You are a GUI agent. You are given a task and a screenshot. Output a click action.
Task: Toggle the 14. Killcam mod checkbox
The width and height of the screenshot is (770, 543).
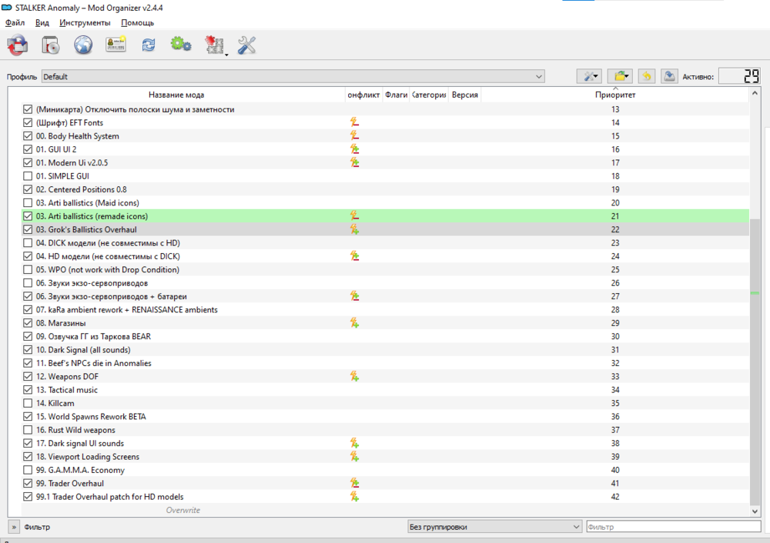[x=28, y=403]
